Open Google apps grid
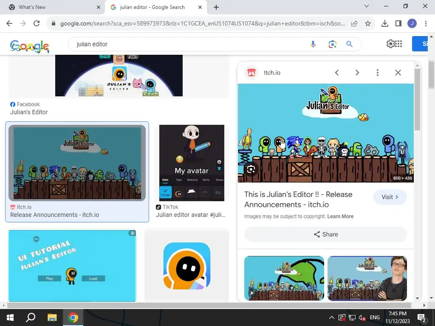This screenshot has width=435, height=326. tap(398, 44)
